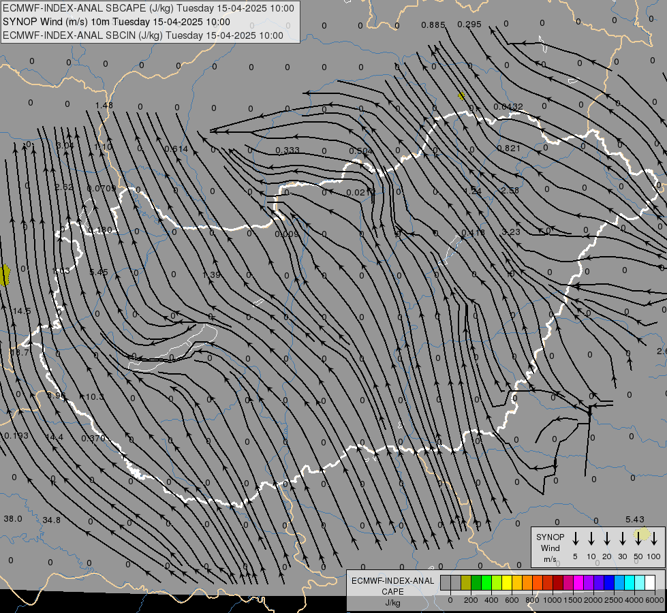Click the 0.370 grid value
The image size is (667, 613).
[x=93, y=439]
